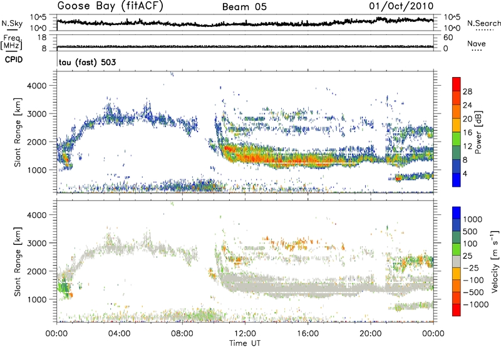Select the 'Nave' legend label
The image size is (501, 347).
pos(477,44)
